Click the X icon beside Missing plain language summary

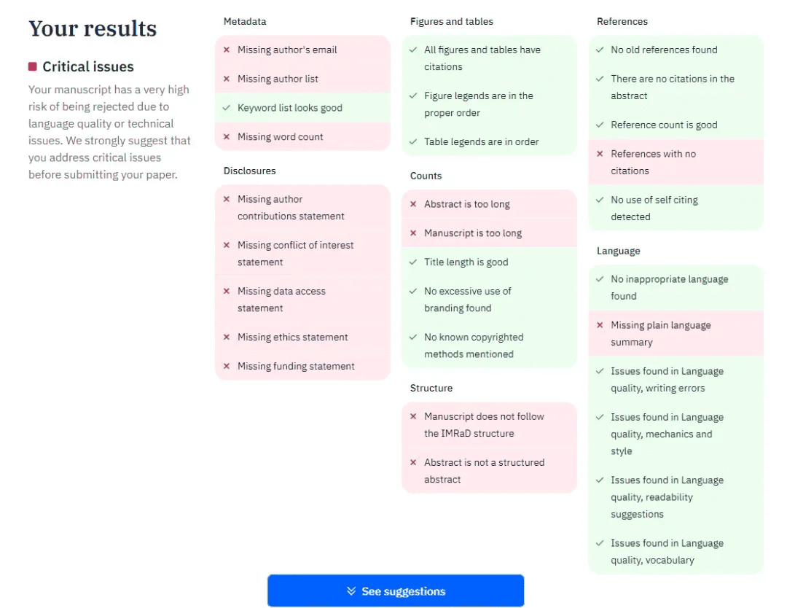click(x=600, y=326)
